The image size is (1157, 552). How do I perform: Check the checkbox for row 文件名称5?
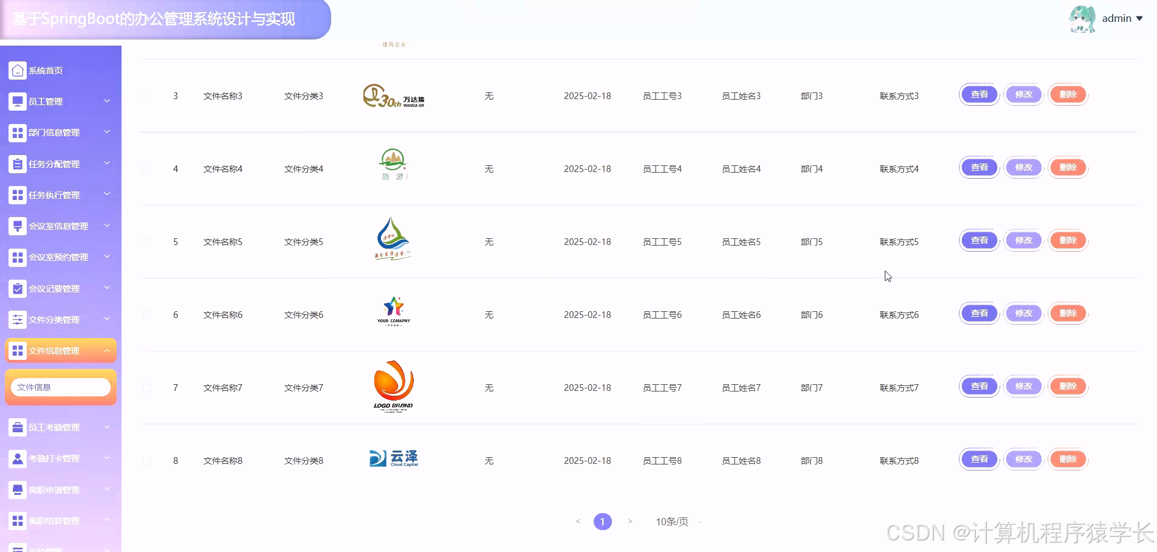tap(146, 241)
